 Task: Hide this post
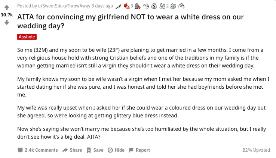pos(116,150)
